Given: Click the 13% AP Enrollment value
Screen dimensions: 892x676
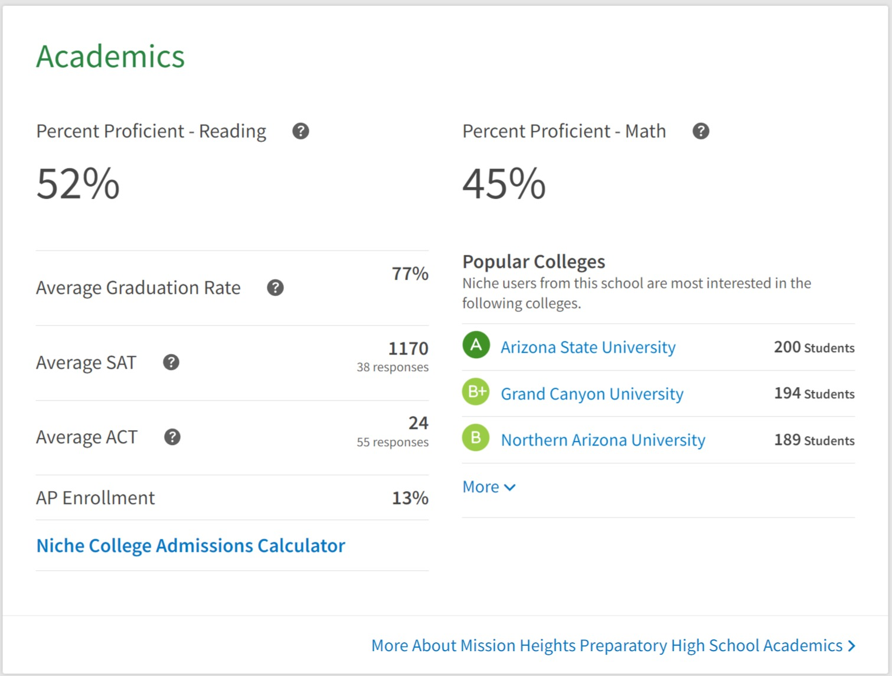Looking at the screenshot, I should pyautogui.click(x=410, y=498).
